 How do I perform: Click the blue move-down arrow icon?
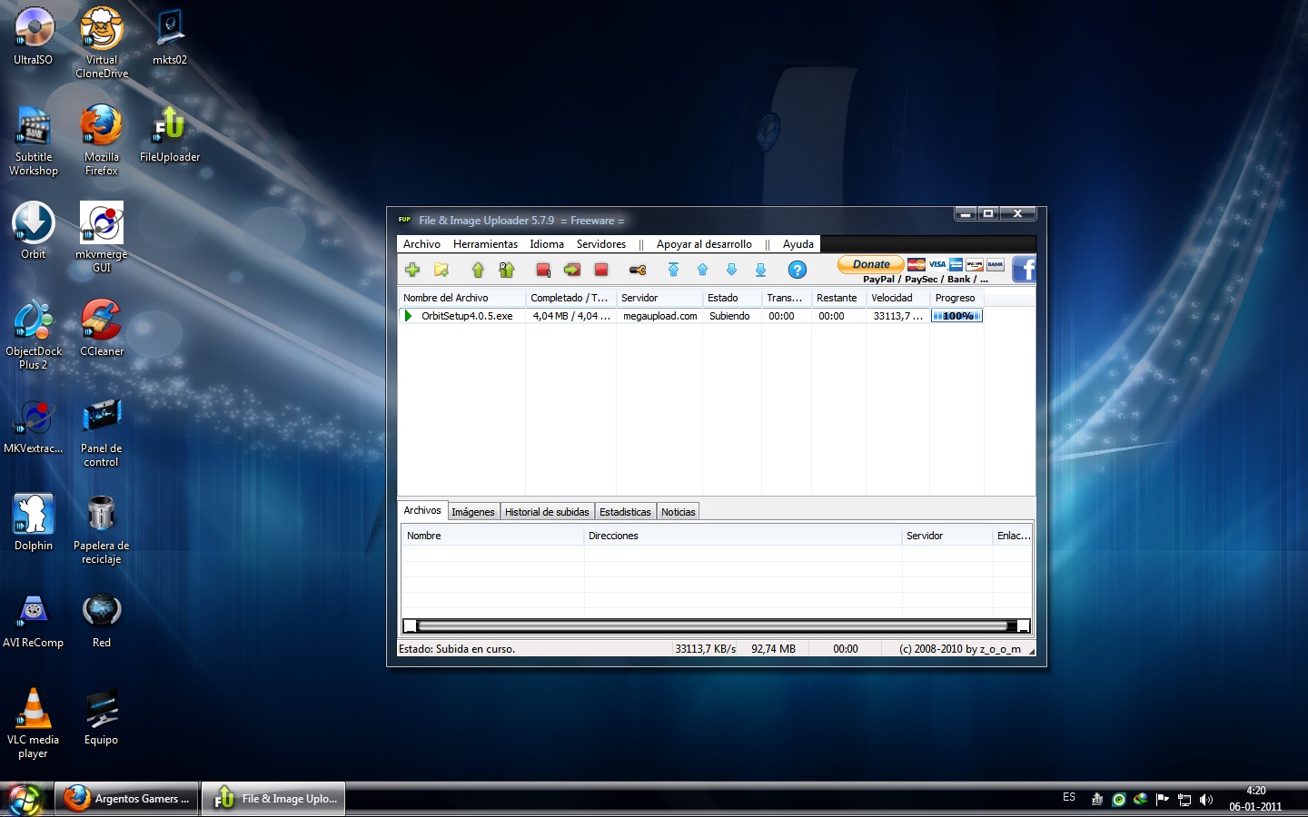pos(731,270)
